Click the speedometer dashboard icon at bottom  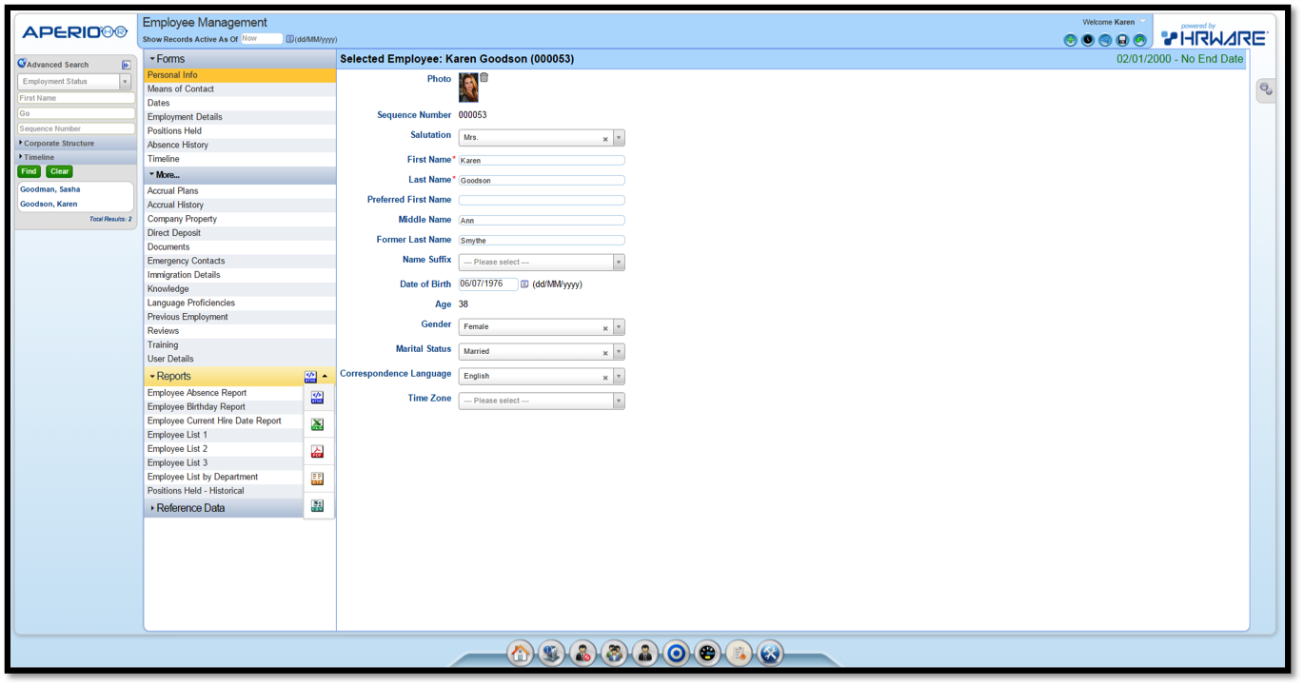click(x=708, y=653)
